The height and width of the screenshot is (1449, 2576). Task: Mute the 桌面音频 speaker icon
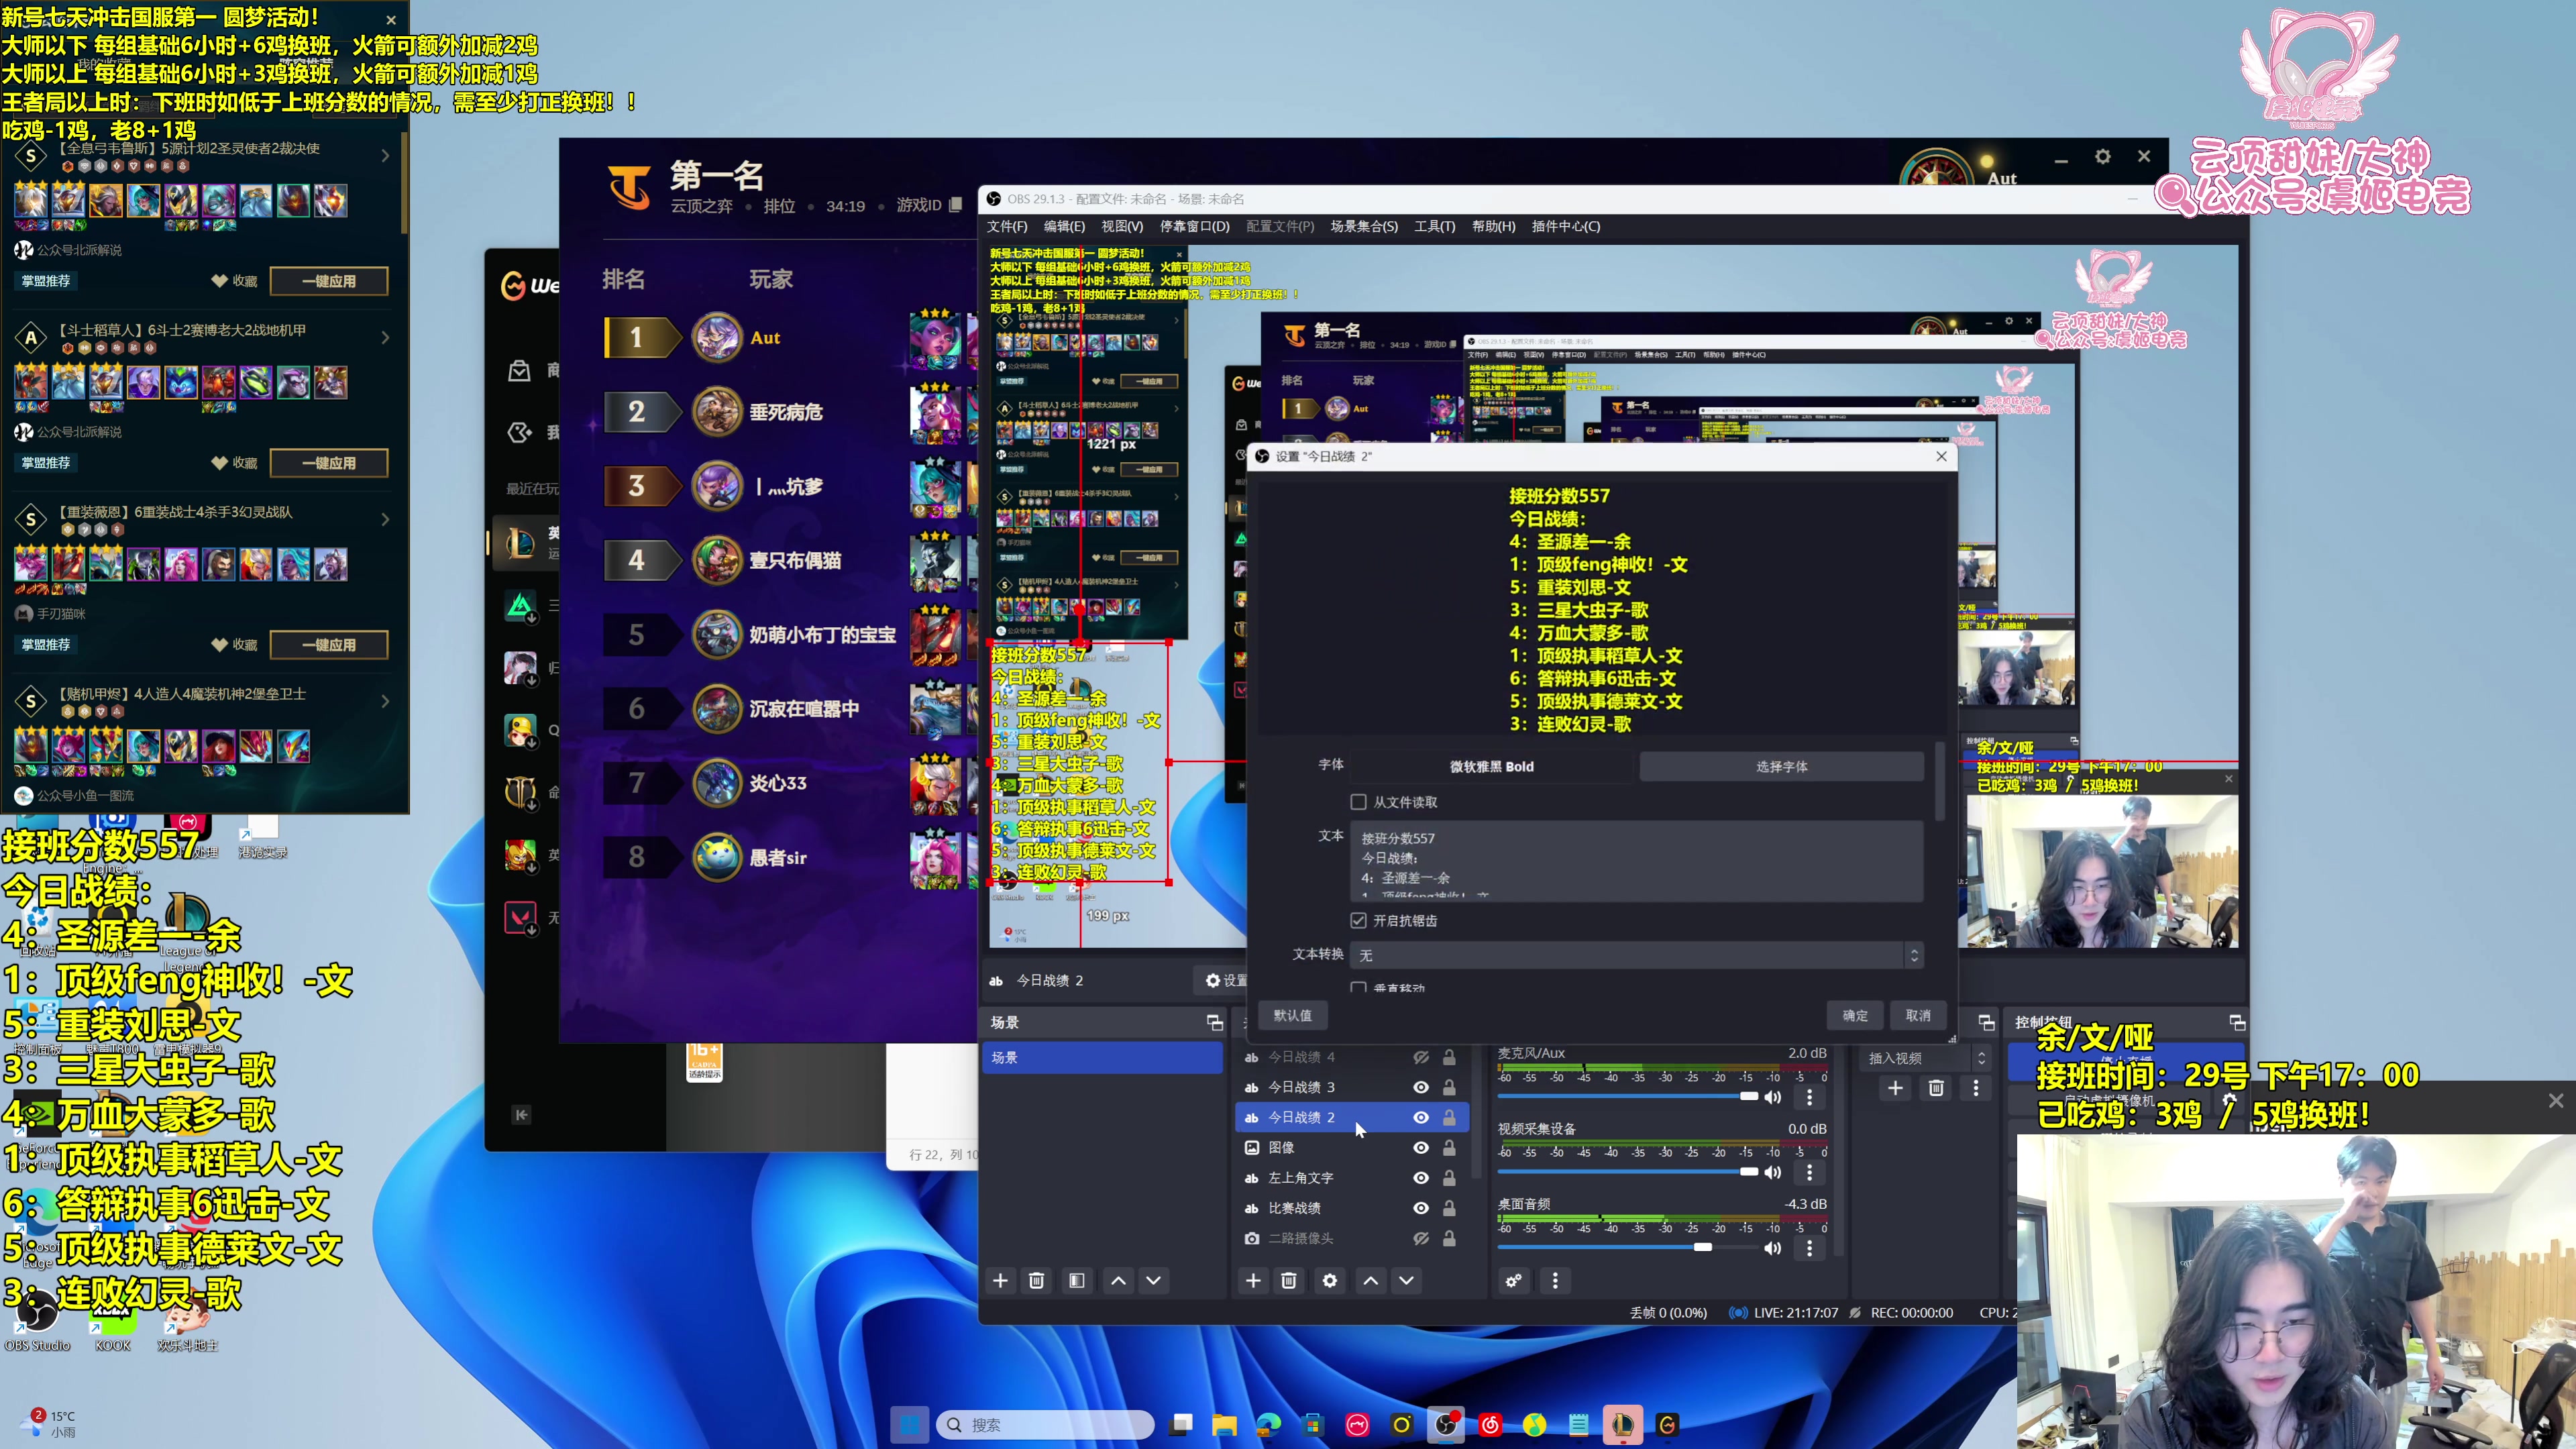click(x=1773, y=1248)
